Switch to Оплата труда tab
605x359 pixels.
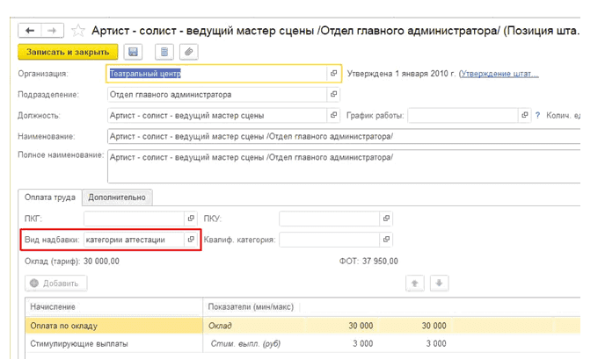point(50,197)
